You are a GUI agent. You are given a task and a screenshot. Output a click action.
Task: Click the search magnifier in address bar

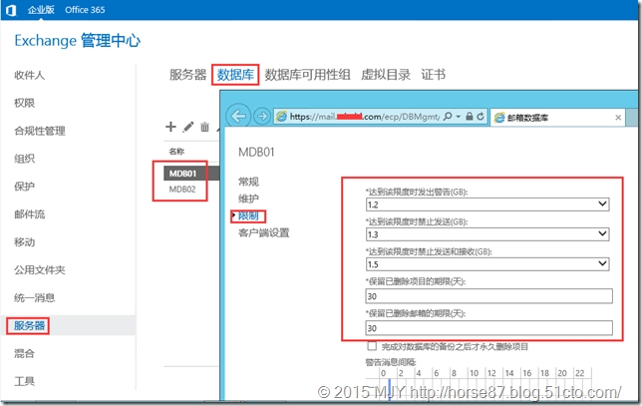pyautogui.click(x=447, y=117)
